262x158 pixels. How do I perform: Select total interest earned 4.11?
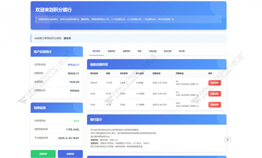(77, 121)
